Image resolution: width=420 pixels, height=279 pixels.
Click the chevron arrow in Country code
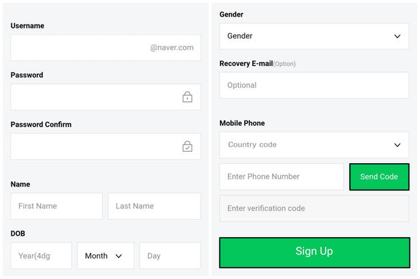pos(397,144)
